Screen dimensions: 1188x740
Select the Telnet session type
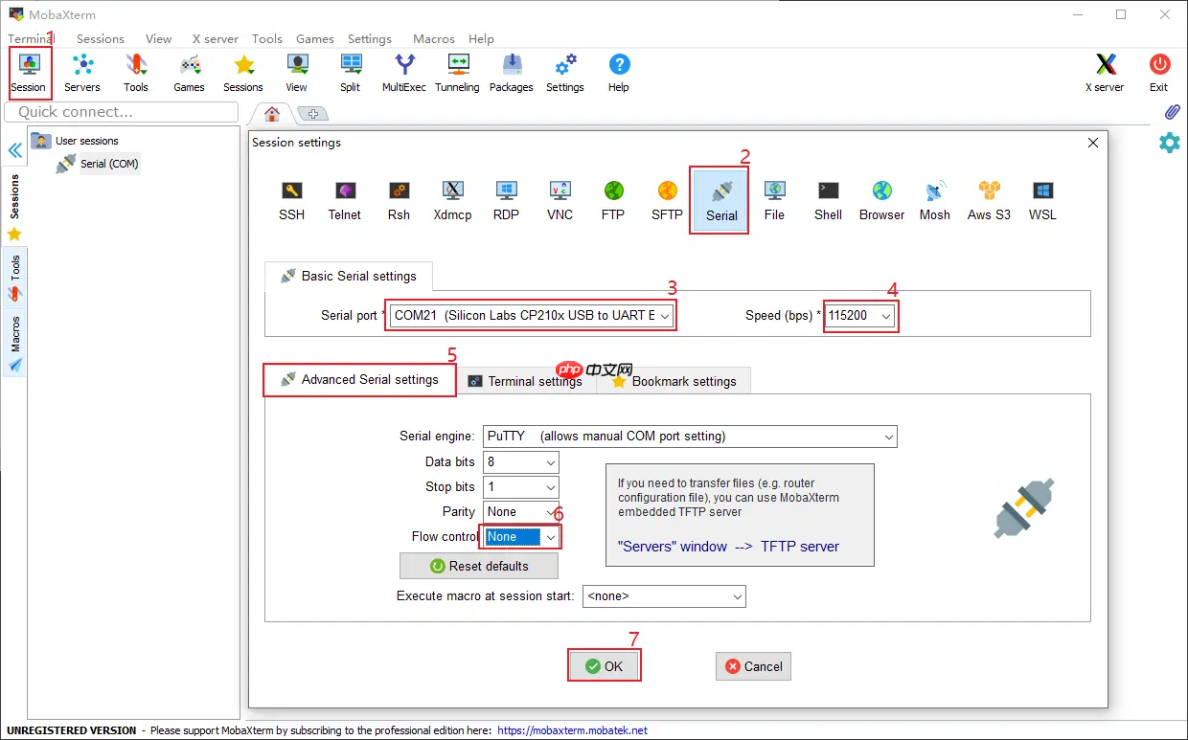click(x=345, y=200)
